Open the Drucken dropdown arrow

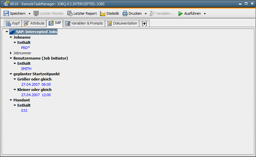coord(146,14)
